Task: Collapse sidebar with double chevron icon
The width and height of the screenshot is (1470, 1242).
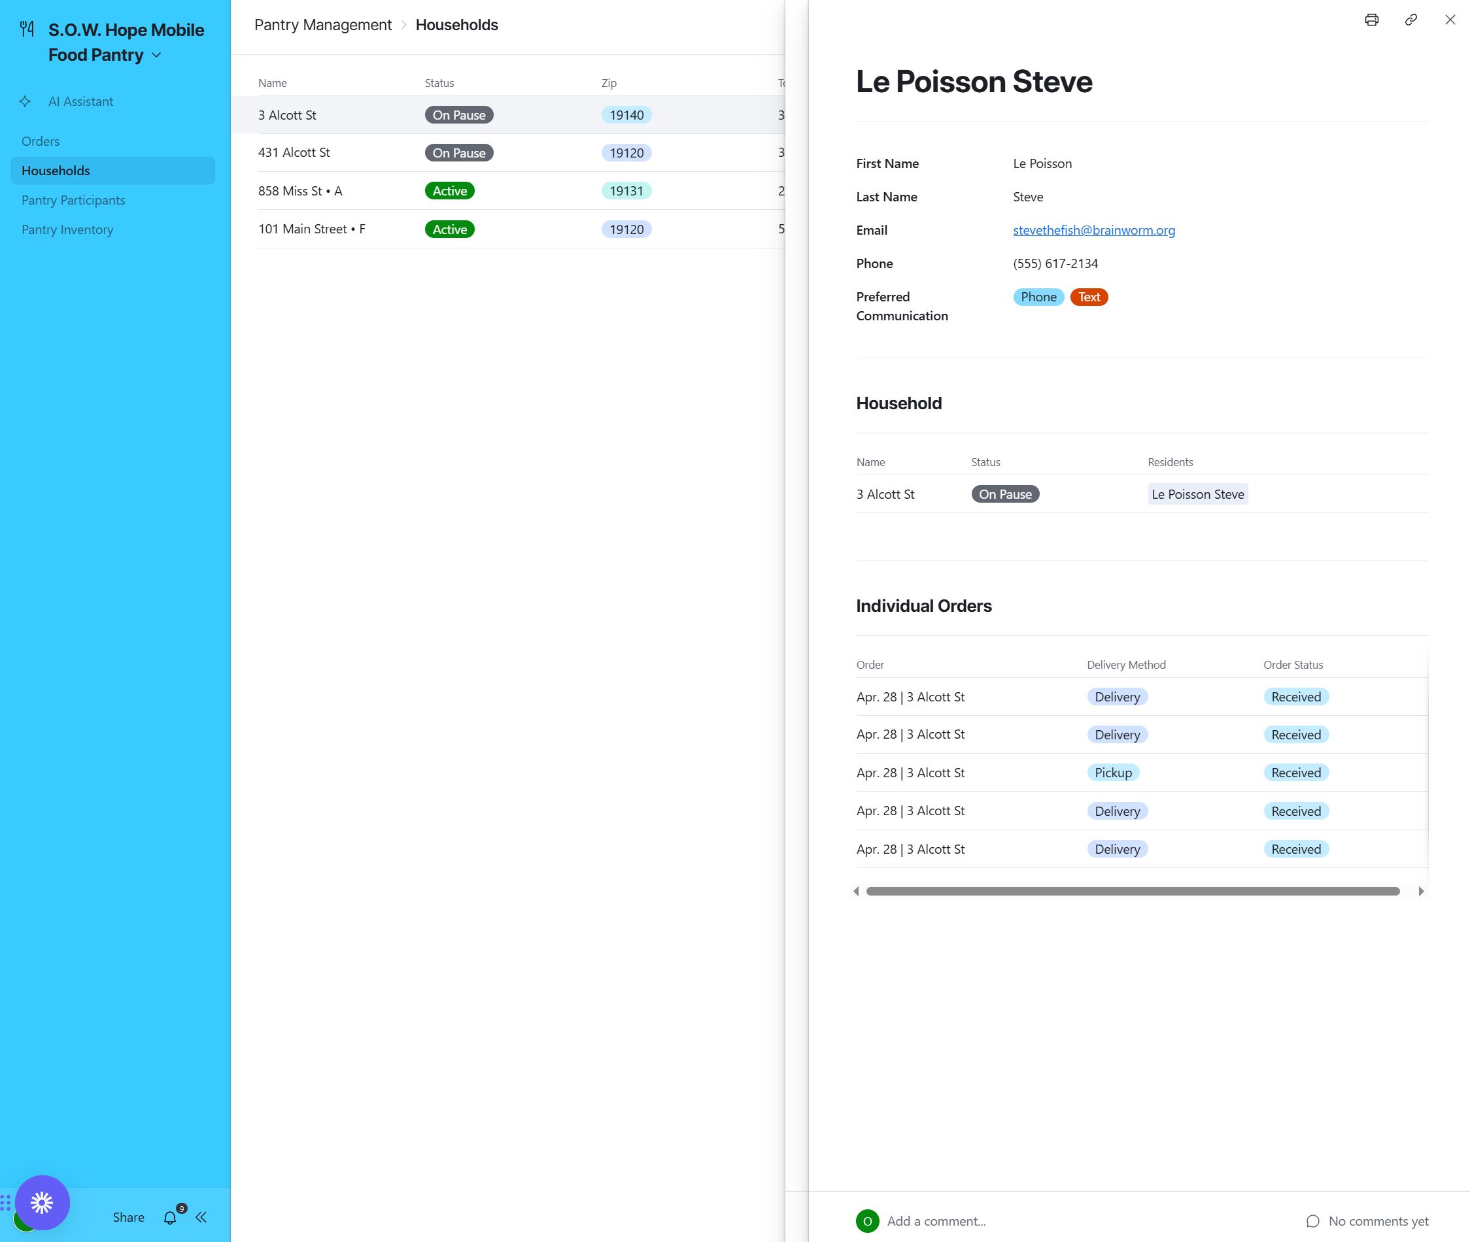Action: (x=201, y=1217)
